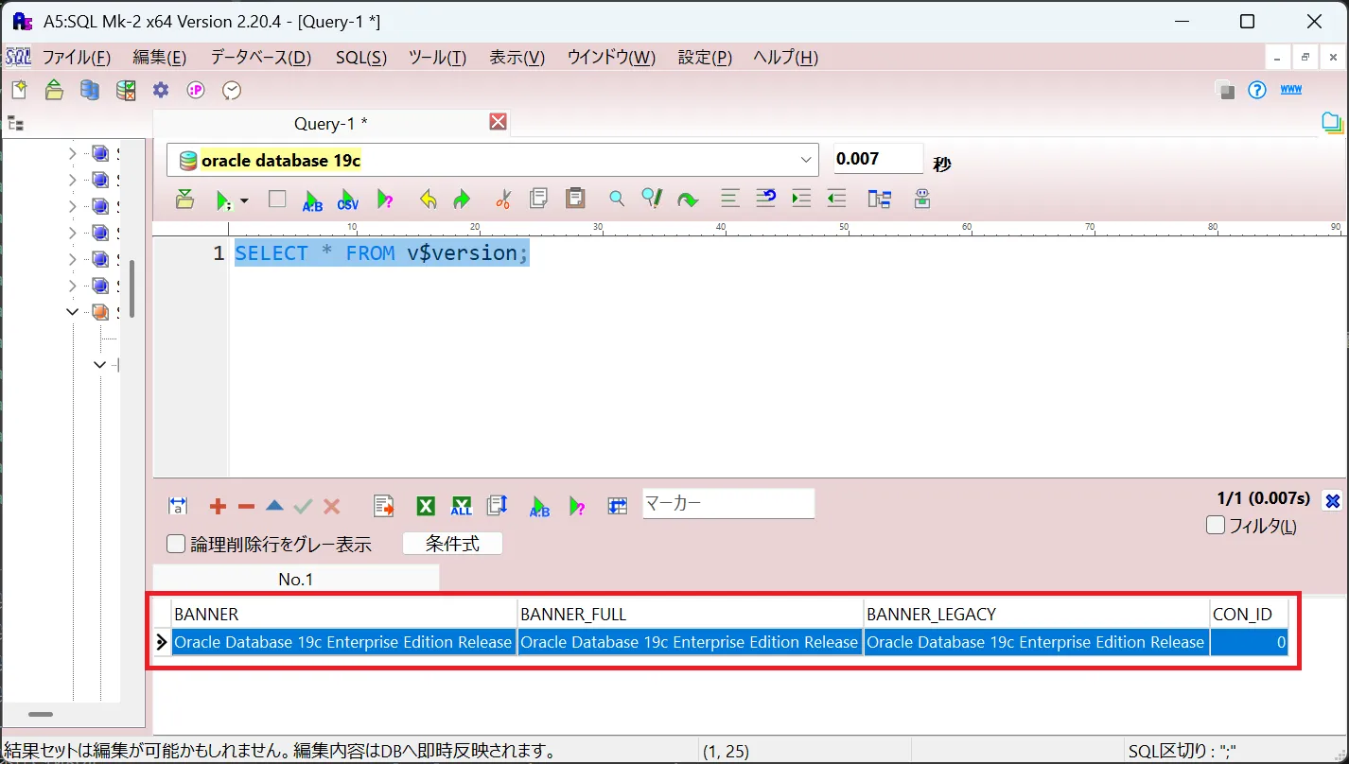Click the new document icon in main toolbar
The height and width of the screenshot is (764, 1349).
[19, 90]
